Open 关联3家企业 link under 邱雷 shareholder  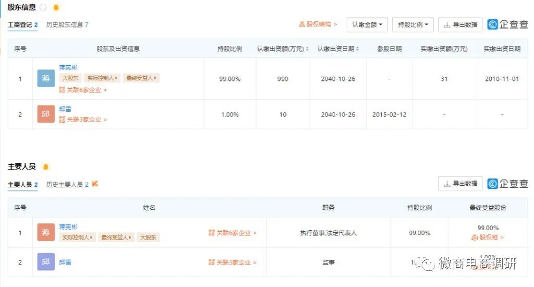click(x=83, y=119)
